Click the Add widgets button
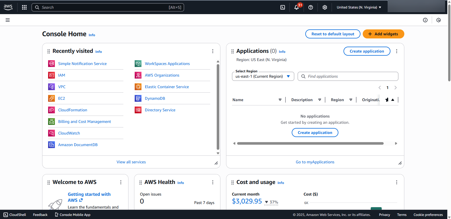 383,34
